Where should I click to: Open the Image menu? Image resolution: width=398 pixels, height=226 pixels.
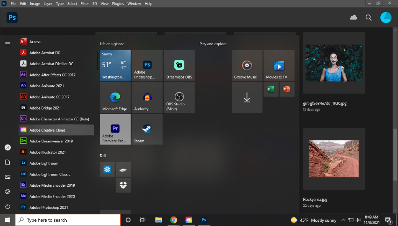click(x=35, y=3)
